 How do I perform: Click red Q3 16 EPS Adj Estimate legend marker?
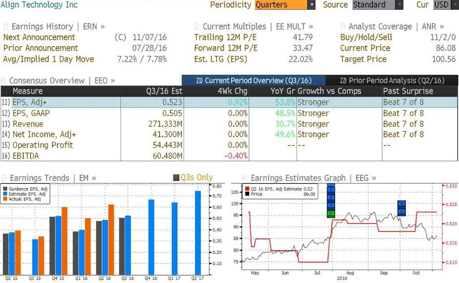[x=247, y=189]
